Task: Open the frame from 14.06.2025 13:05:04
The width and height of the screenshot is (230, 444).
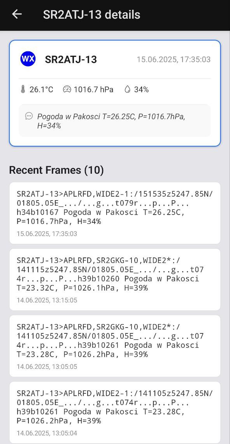Action: pos(115,412)
